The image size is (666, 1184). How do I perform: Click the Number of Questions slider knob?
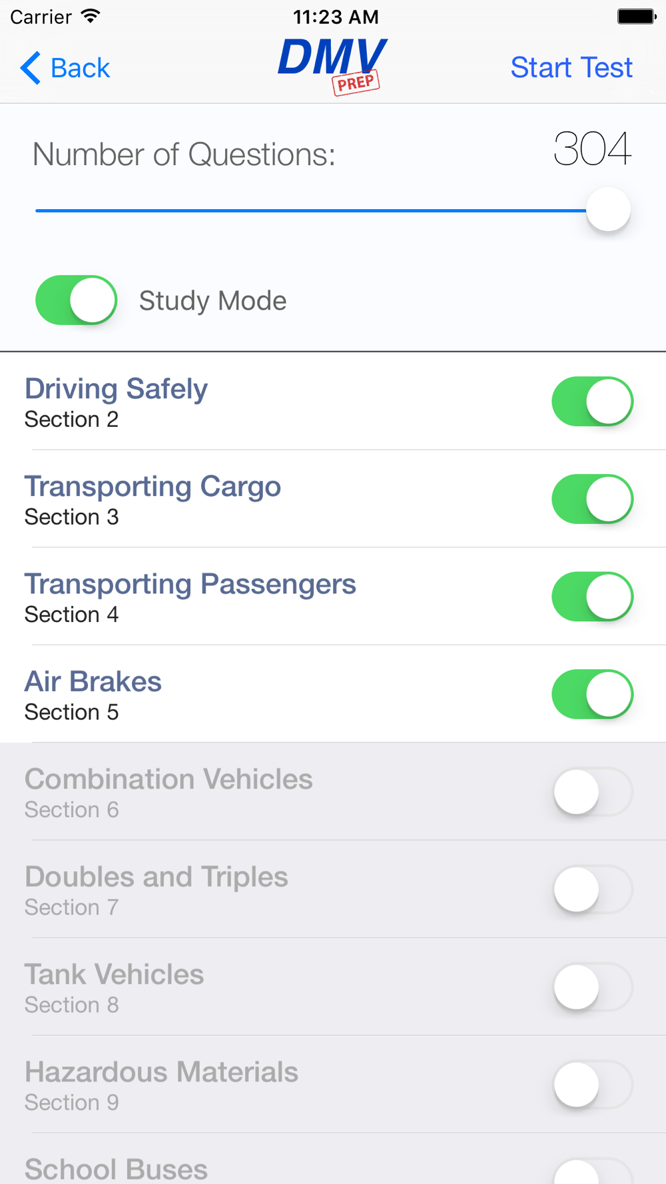(608, 210)
